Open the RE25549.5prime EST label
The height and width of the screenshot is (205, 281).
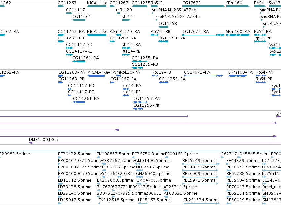click(199, 161)
